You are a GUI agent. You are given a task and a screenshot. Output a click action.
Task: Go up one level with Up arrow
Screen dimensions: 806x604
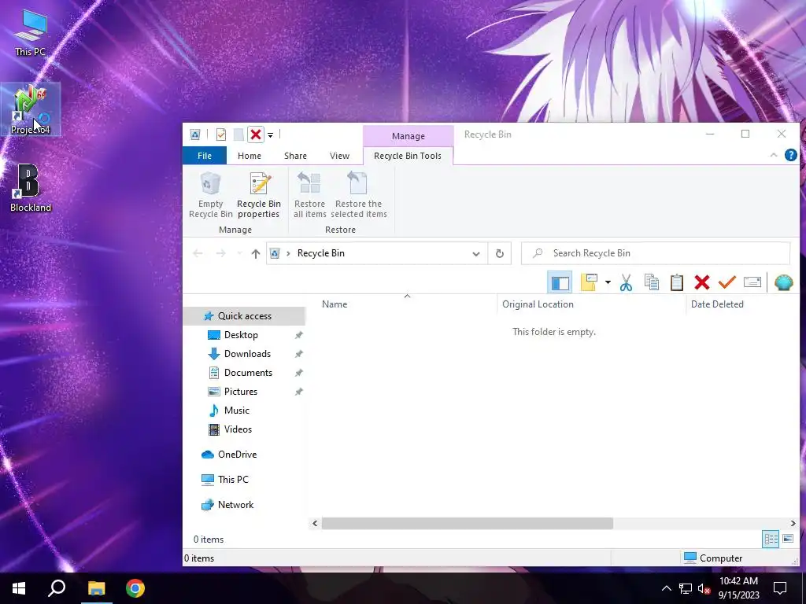[256, 253]
